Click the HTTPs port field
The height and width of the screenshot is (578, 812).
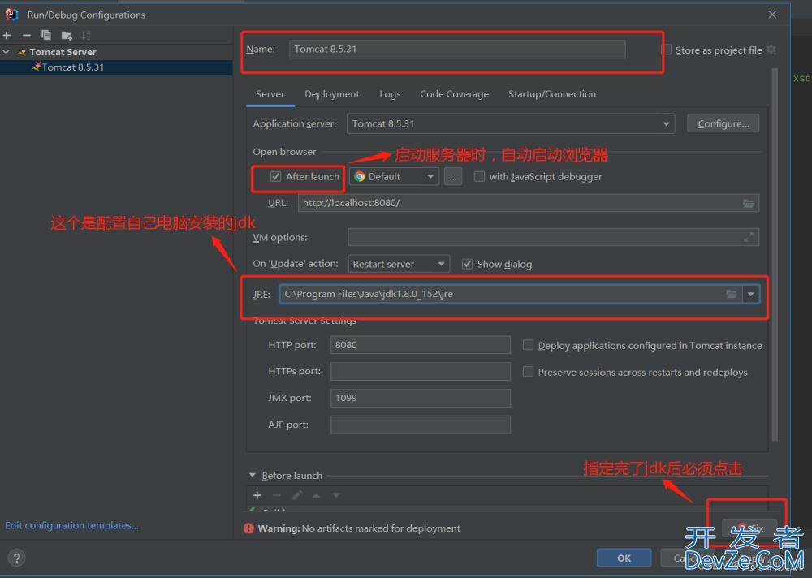tap(420, 371)
